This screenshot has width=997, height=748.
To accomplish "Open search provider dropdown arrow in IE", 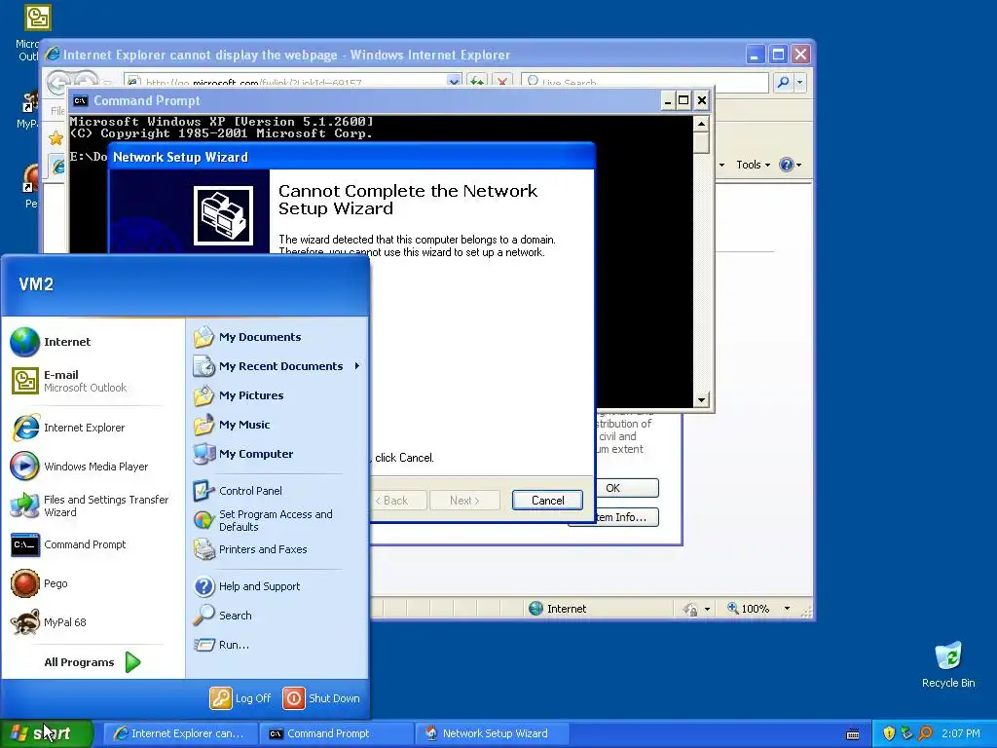I will click(x=800, y=82).
